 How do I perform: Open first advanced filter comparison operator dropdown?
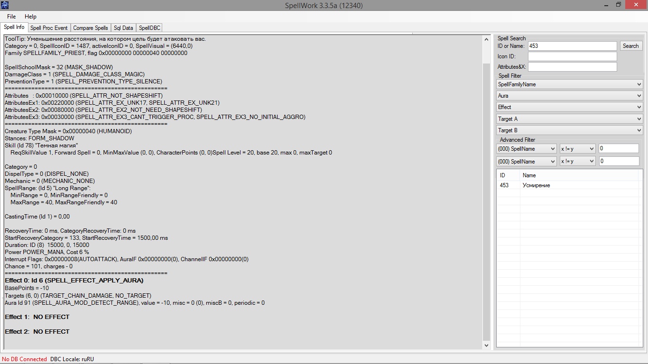point(577,149)
